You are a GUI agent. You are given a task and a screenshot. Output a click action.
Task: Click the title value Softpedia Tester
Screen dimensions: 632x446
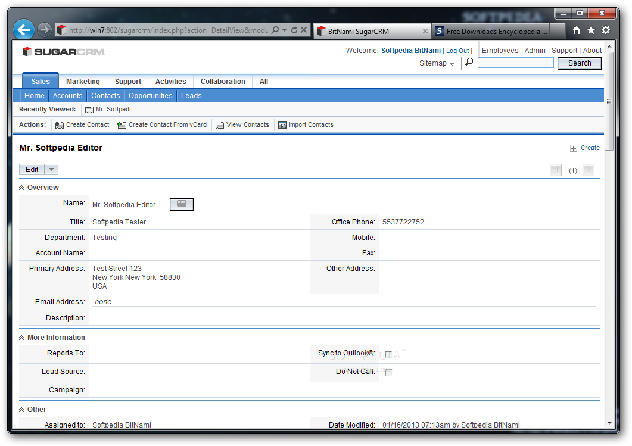pyautogui.click(x=119, y=222)
